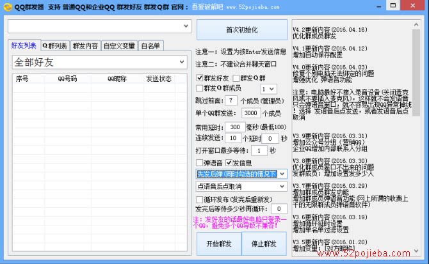The image size is (429, 264).
Task: Click the V4.1更新内容 (2016.04.12) changelog line
Action: click(330, 49)
